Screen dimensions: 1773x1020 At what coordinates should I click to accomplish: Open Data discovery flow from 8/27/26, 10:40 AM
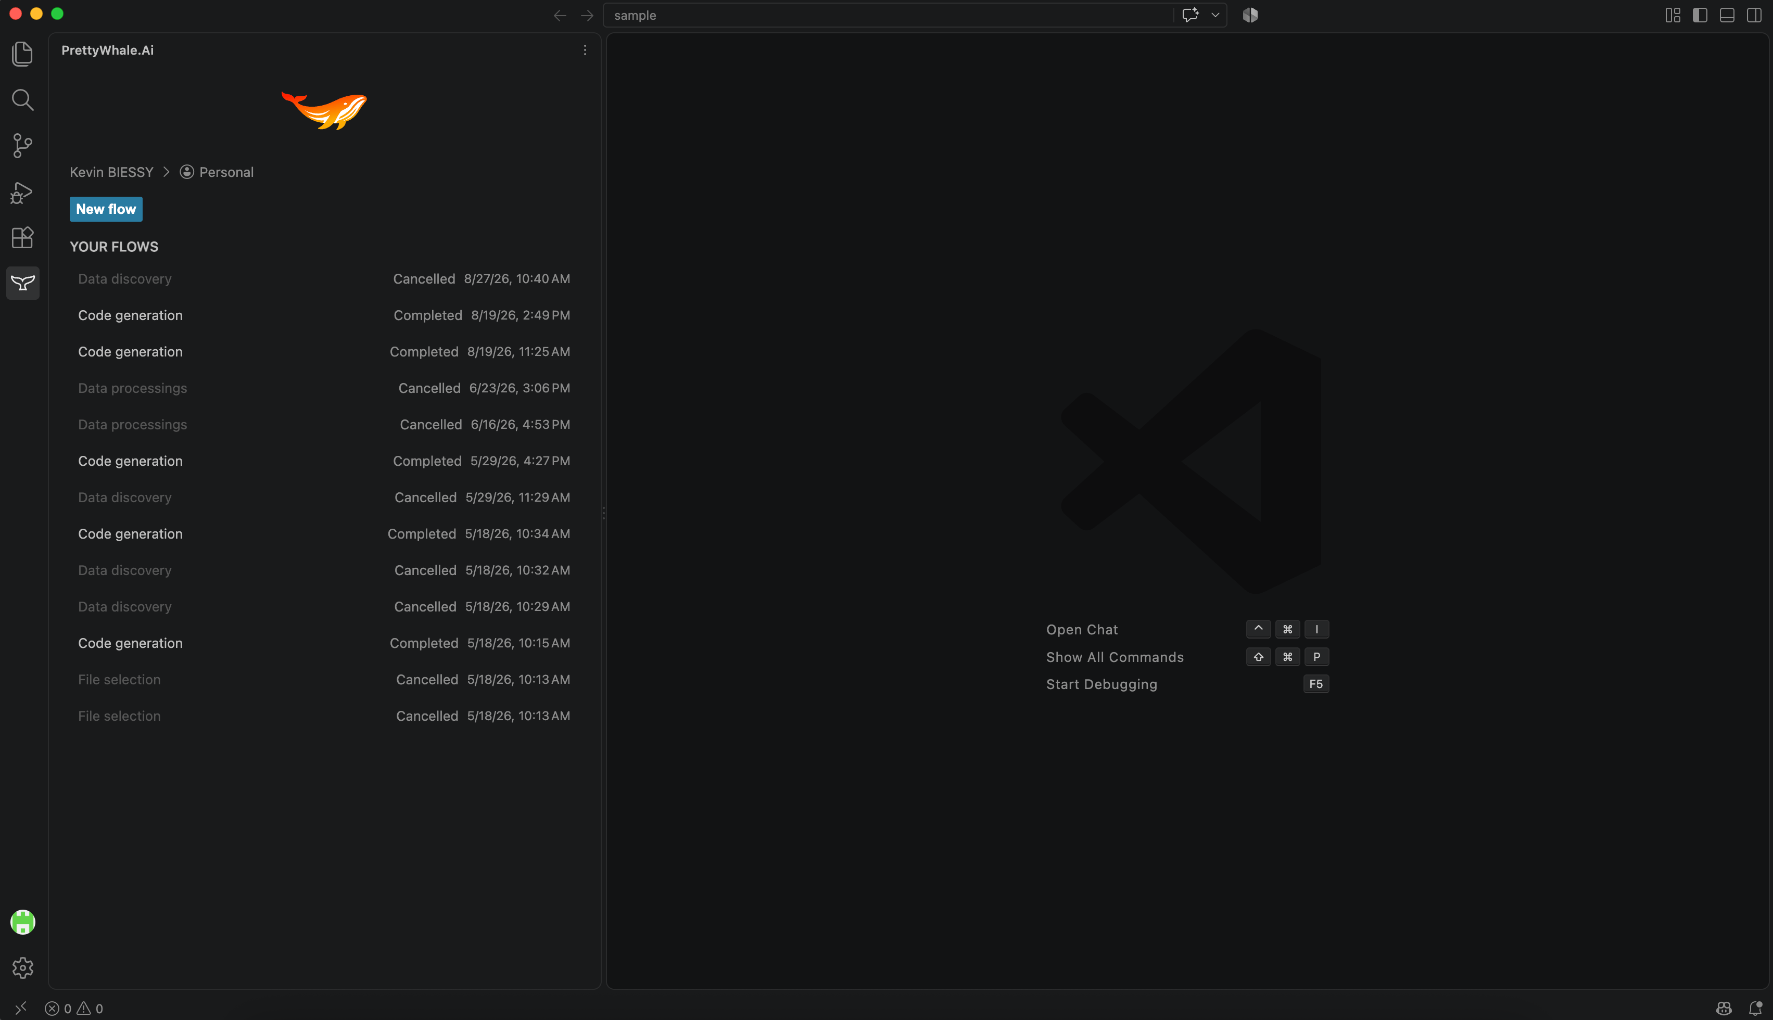tap(324, 279)
